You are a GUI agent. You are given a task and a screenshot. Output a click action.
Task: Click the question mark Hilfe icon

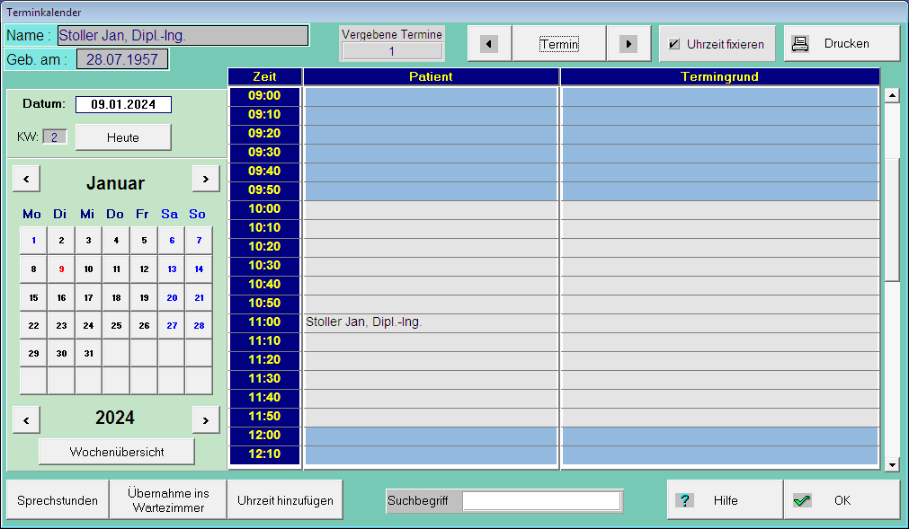coord(684,500)
